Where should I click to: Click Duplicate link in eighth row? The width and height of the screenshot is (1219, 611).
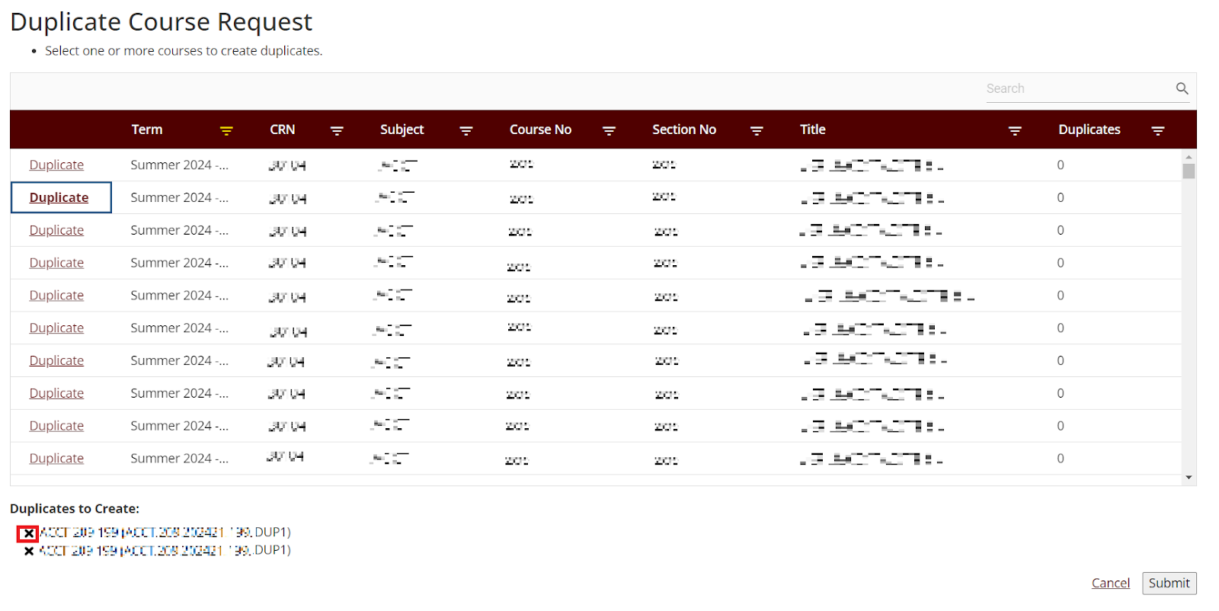pyautogui.click(x=56, y=394)
